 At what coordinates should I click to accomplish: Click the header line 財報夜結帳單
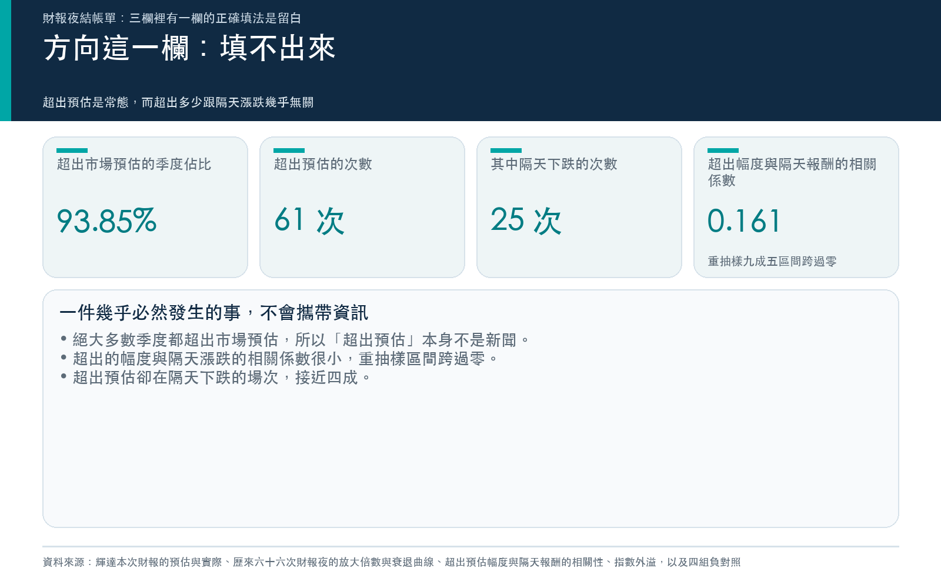point(172,18)
